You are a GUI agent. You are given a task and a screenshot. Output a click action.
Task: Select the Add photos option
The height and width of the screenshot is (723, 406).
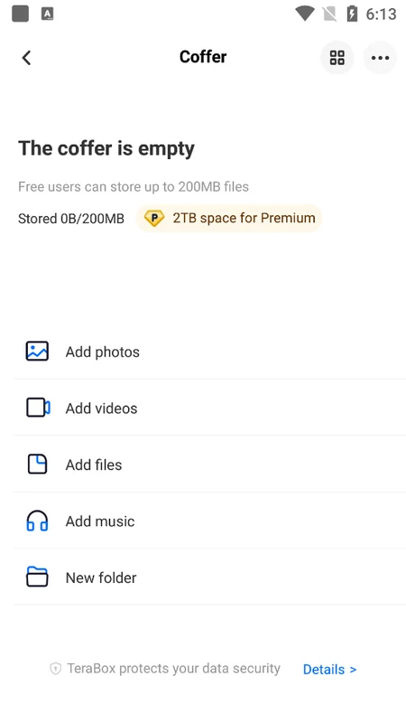(210, 352)
